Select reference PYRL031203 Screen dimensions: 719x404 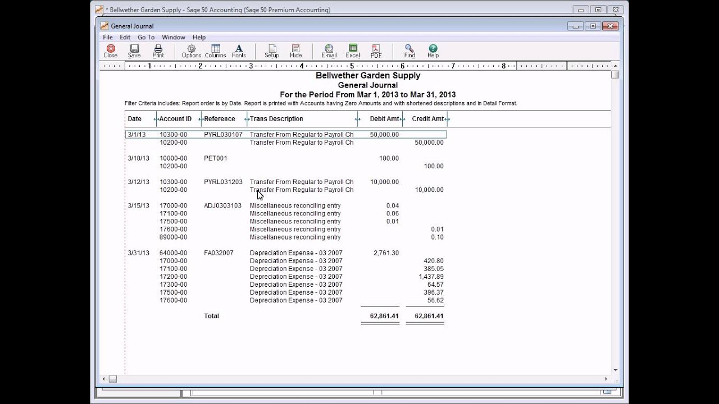point(223,182)
